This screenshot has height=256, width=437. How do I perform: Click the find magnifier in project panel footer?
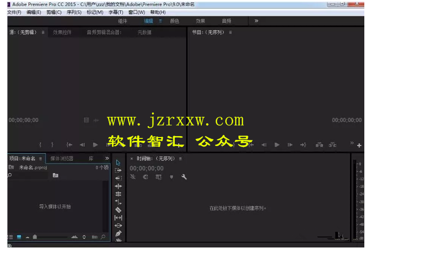[103, 237]
